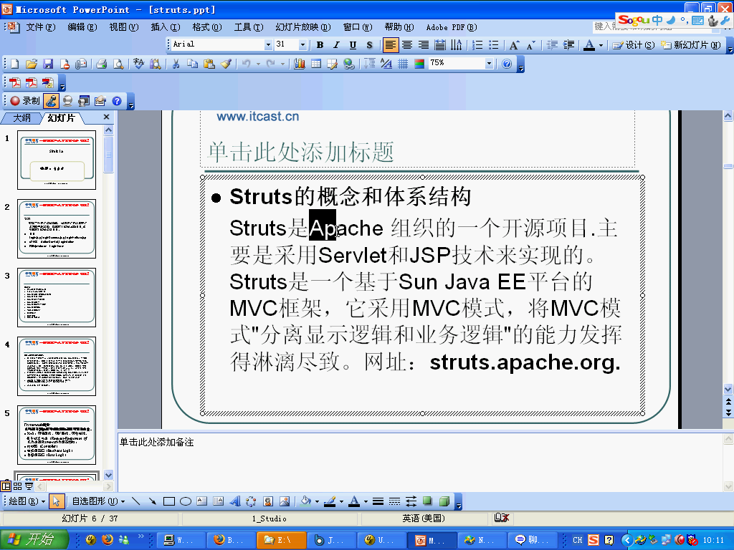Viewport: 734px width, 550px height.
Task: Click the title placeholder 单击此处添加标题
Action: (300, 152)
